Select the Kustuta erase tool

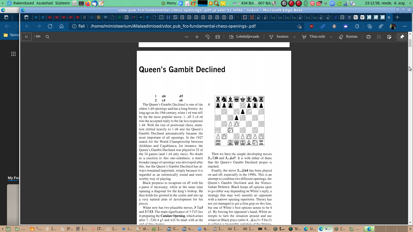[348, 37]
